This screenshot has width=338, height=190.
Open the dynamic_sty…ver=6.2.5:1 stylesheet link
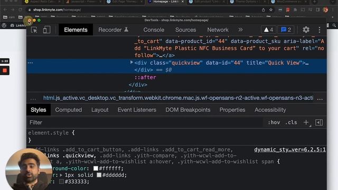coord(290,149)
